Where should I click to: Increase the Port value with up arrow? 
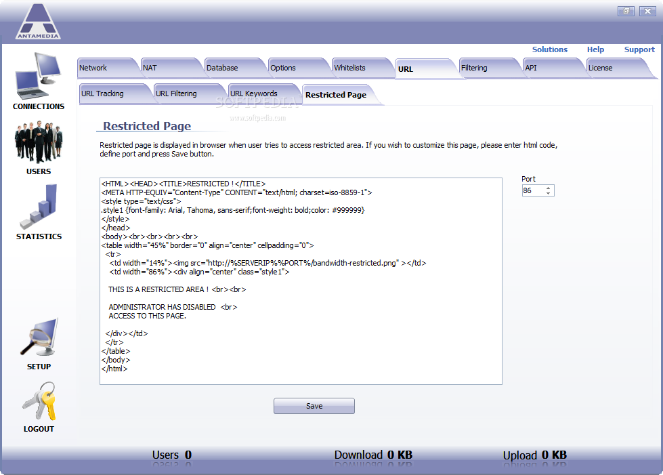click(549, 188)
